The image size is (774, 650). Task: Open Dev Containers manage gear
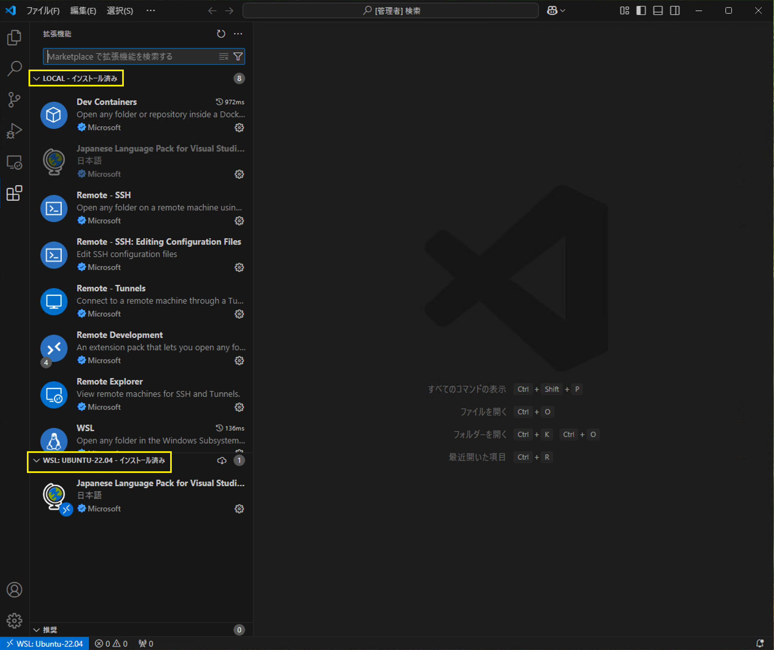point(240,128)
